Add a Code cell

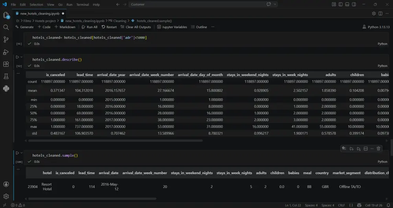coord(44,27)
